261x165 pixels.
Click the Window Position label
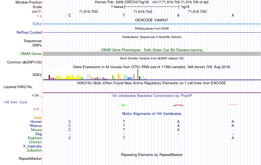[x=29, y=2]
